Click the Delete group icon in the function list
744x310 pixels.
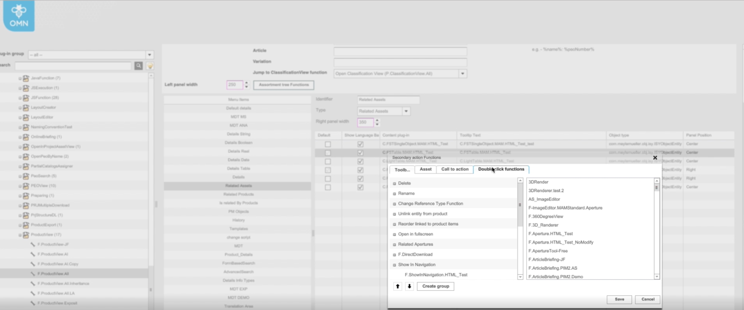pyautogui.click(x=394, y=183)
